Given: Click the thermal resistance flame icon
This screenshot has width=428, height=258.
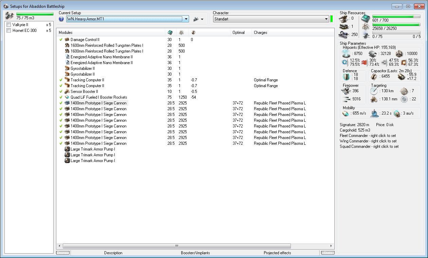Looking at the screenshot, I should (x=365, y=62).
